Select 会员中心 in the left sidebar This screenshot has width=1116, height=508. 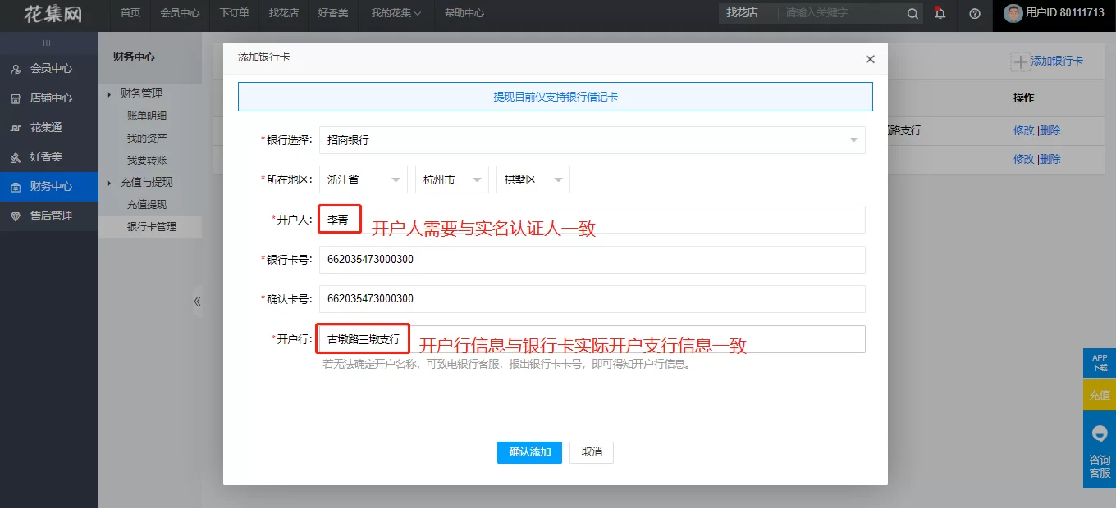pos(51,69)
